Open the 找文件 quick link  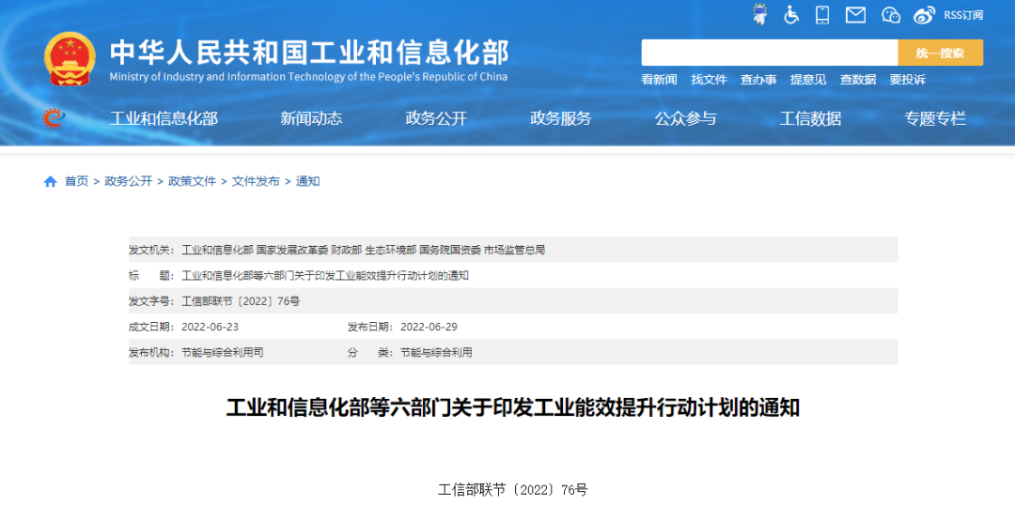709,80
